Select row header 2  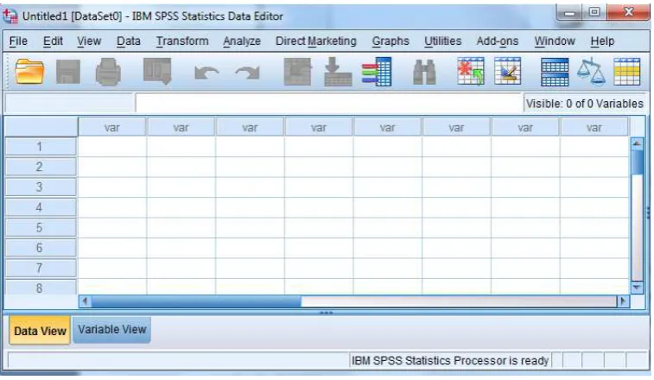(x=41, y=167)
